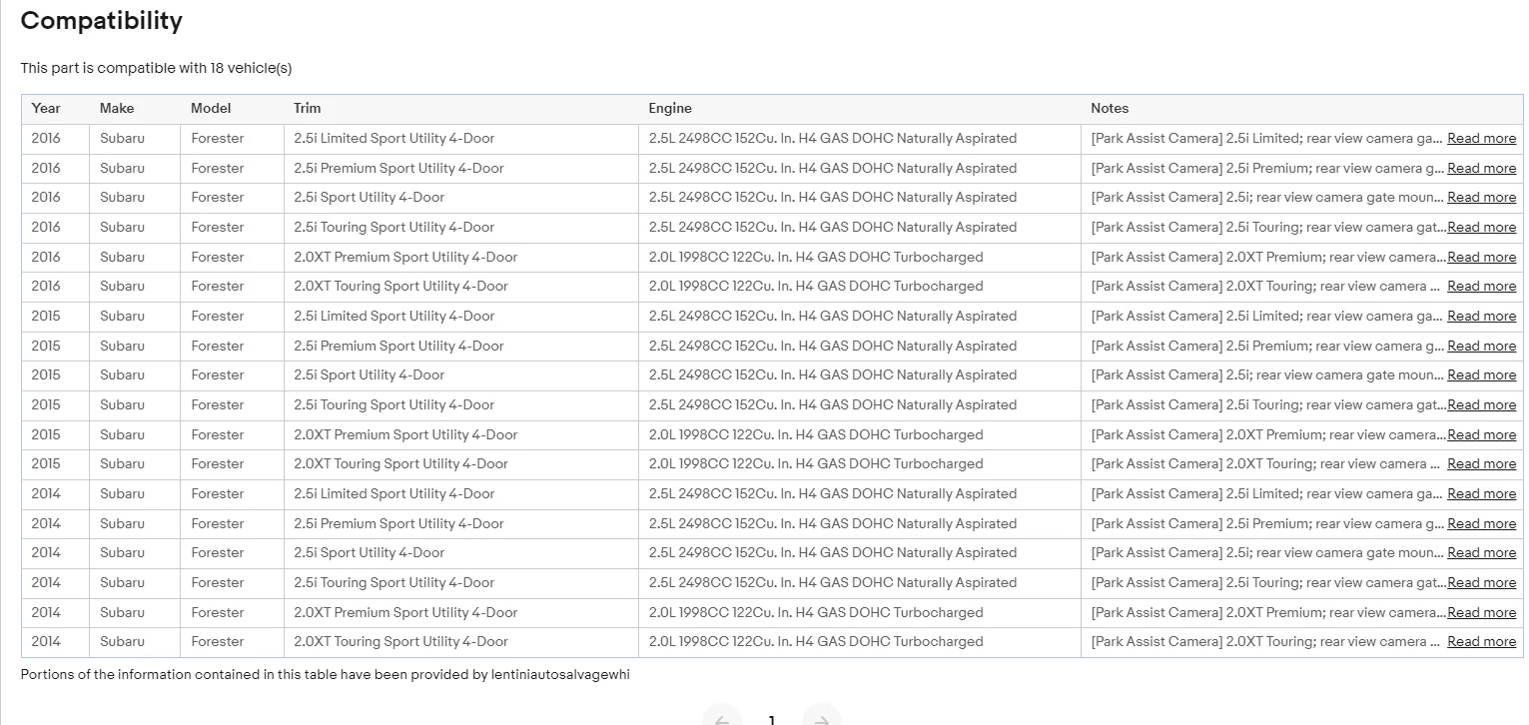Click Read more for 2016 2.5i Sport Utility row
Screen dimensions: 1529x725
1481,198
